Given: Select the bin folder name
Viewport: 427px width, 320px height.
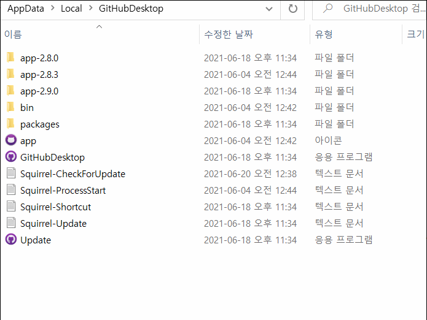Looking at the screenshot, I should click(27, 108).
